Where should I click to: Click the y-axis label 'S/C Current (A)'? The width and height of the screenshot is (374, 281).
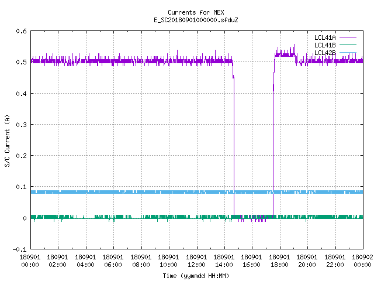(7, 141)
